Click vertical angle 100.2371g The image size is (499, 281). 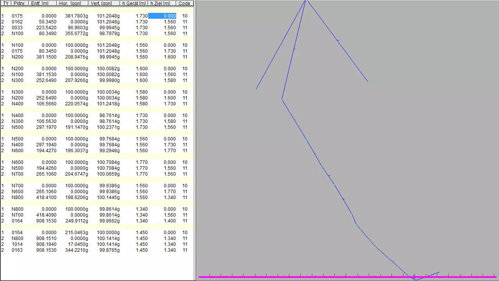[x=108, y=127]
